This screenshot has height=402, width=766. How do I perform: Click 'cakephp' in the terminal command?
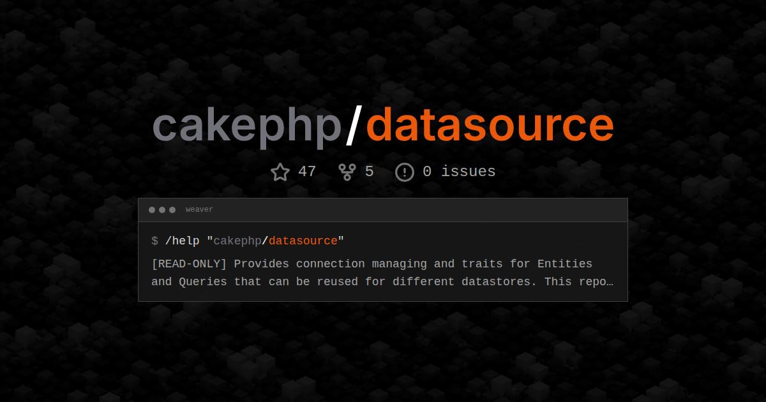click(237, 241)
